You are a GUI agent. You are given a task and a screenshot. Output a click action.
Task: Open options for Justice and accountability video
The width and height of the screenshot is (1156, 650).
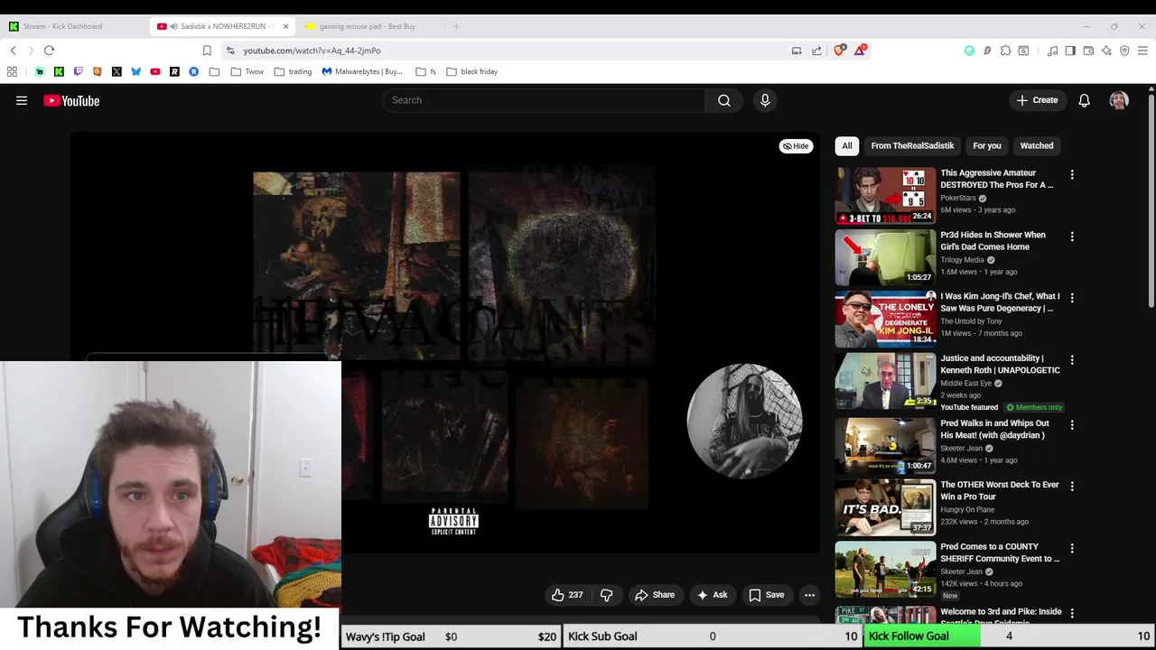(x=1072, y=360)
